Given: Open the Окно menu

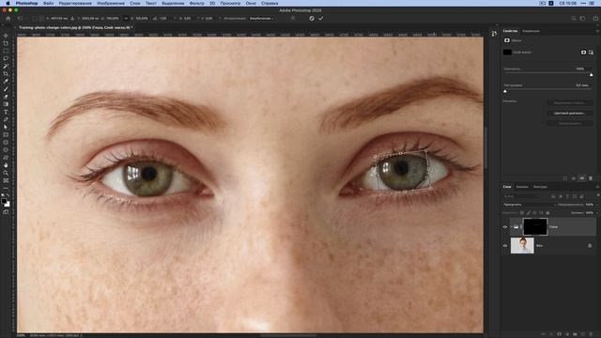Looking at the screenshot, I should pyautogui.click(x=251, y=3).
